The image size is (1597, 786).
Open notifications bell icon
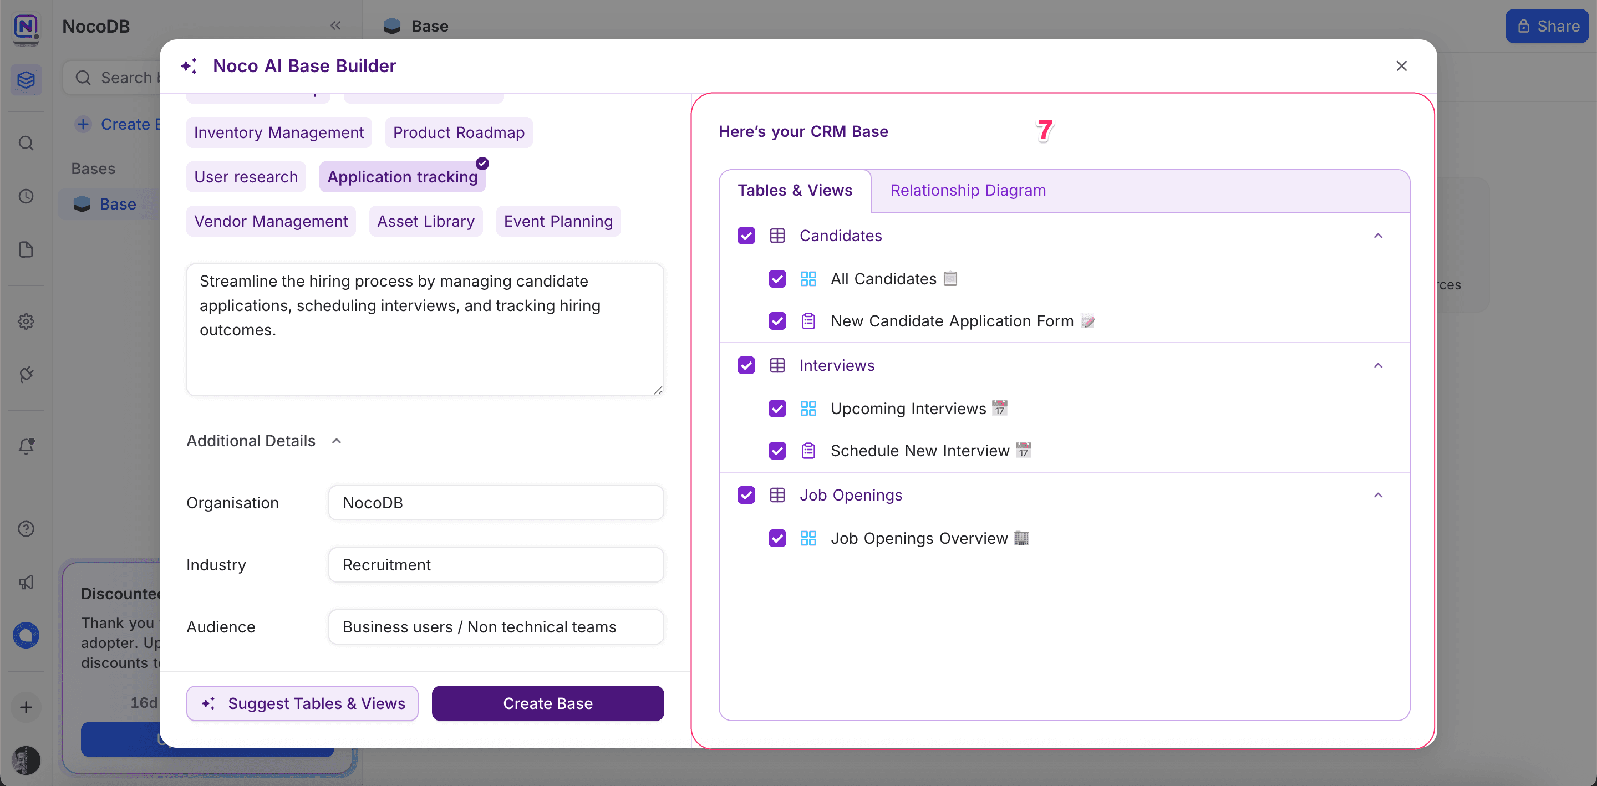click(x=26, y=446)
